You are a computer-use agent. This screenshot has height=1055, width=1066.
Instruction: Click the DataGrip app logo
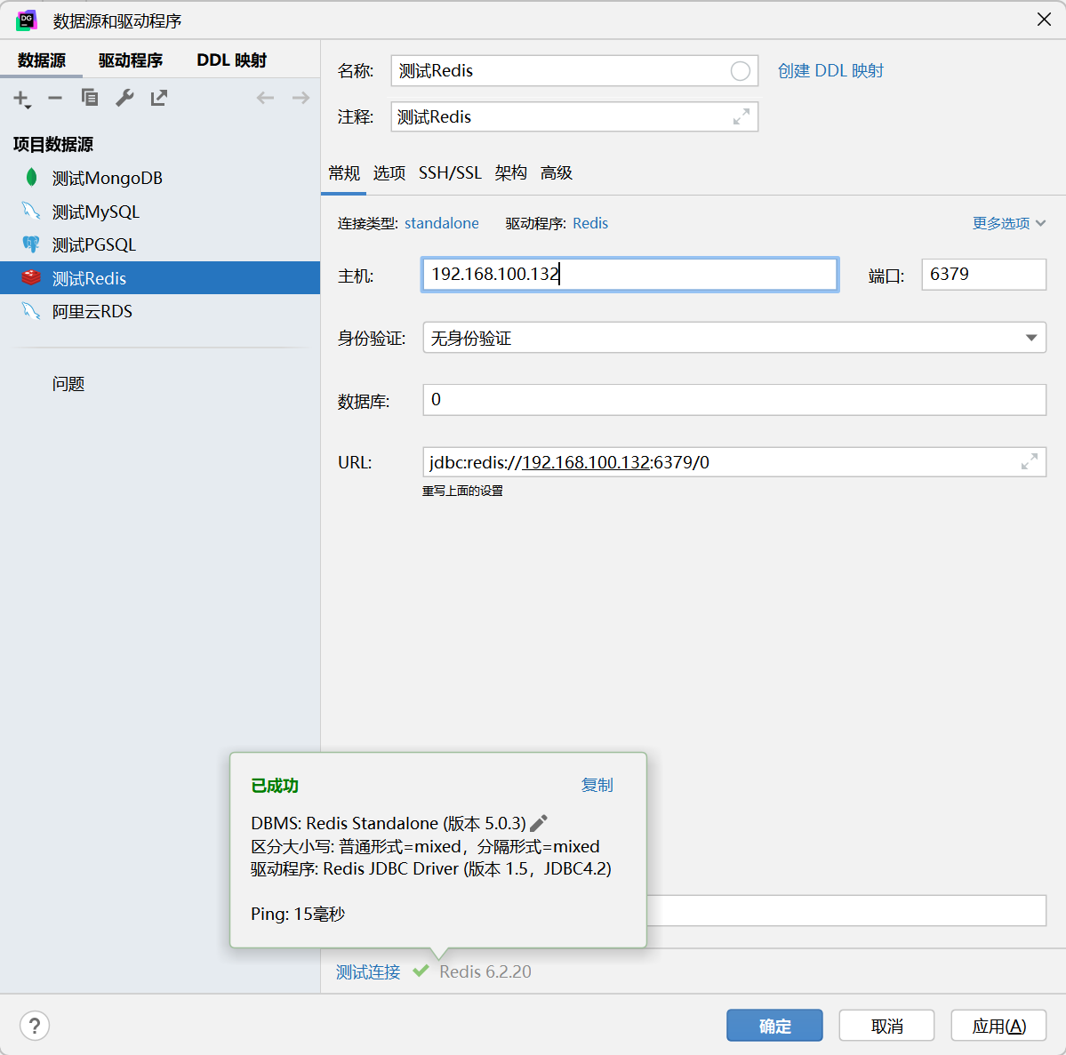pos(27,20)
